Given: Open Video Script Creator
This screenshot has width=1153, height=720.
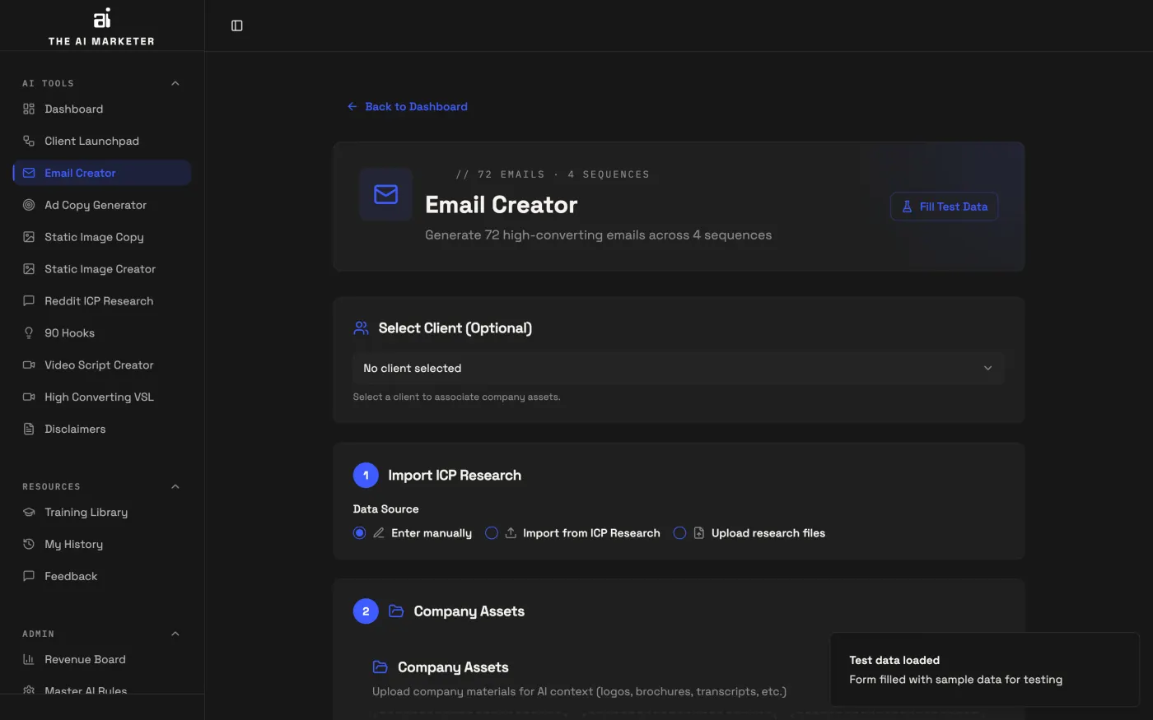Looking at the screenshot, I should pos(102,365).
